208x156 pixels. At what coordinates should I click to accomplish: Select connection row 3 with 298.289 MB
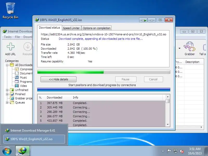101,112
